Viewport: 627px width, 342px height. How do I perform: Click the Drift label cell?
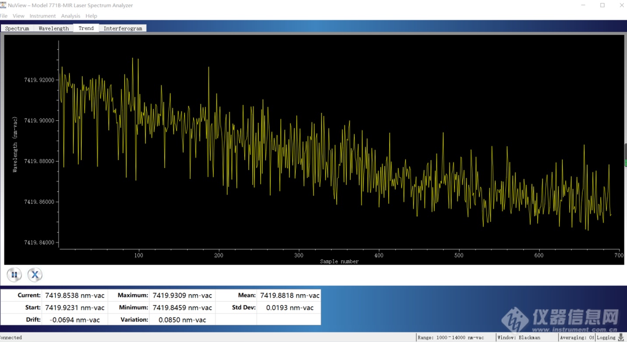click(21, 320)
